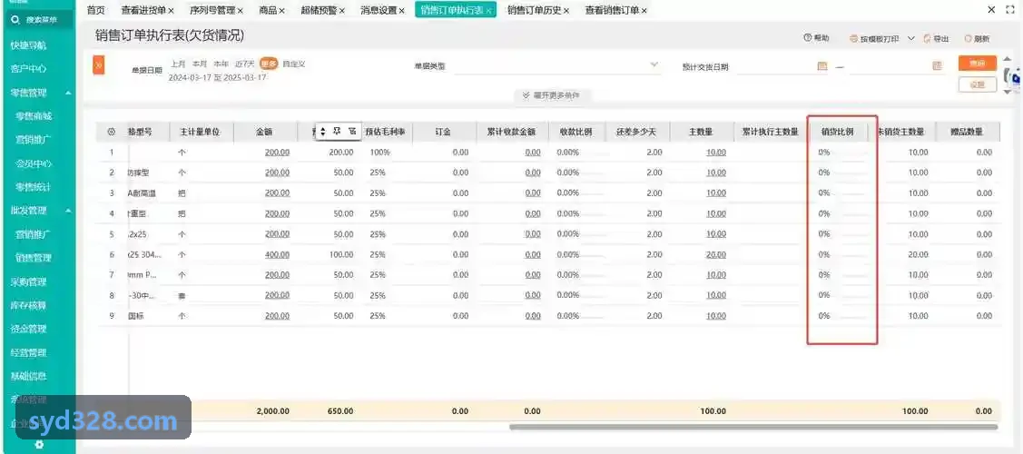Click the table column settings gear icon

pos(112,132)
